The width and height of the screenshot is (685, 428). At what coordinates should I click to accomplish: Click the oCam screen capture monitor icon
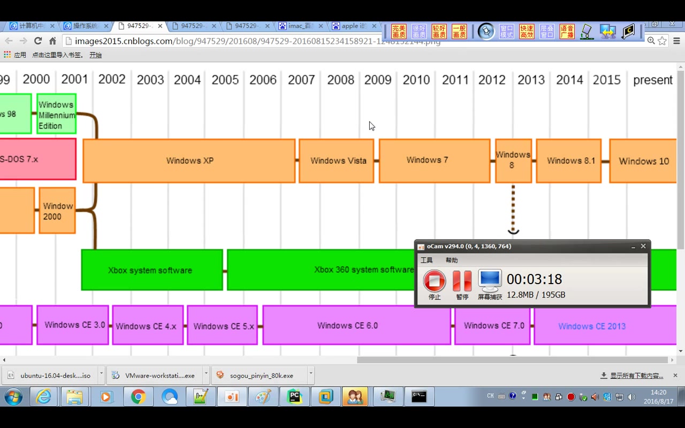point(490,280)
